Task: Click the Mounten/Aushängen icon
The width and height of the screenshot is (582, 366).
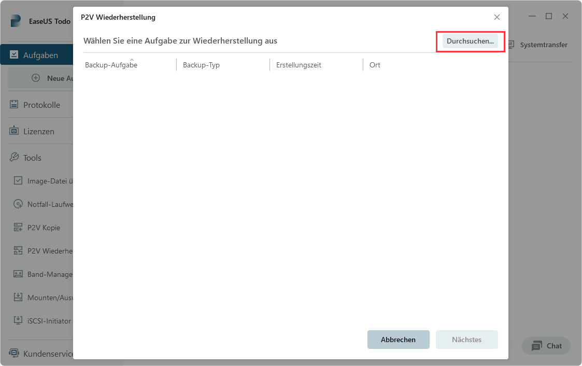Action: point(18,298)
